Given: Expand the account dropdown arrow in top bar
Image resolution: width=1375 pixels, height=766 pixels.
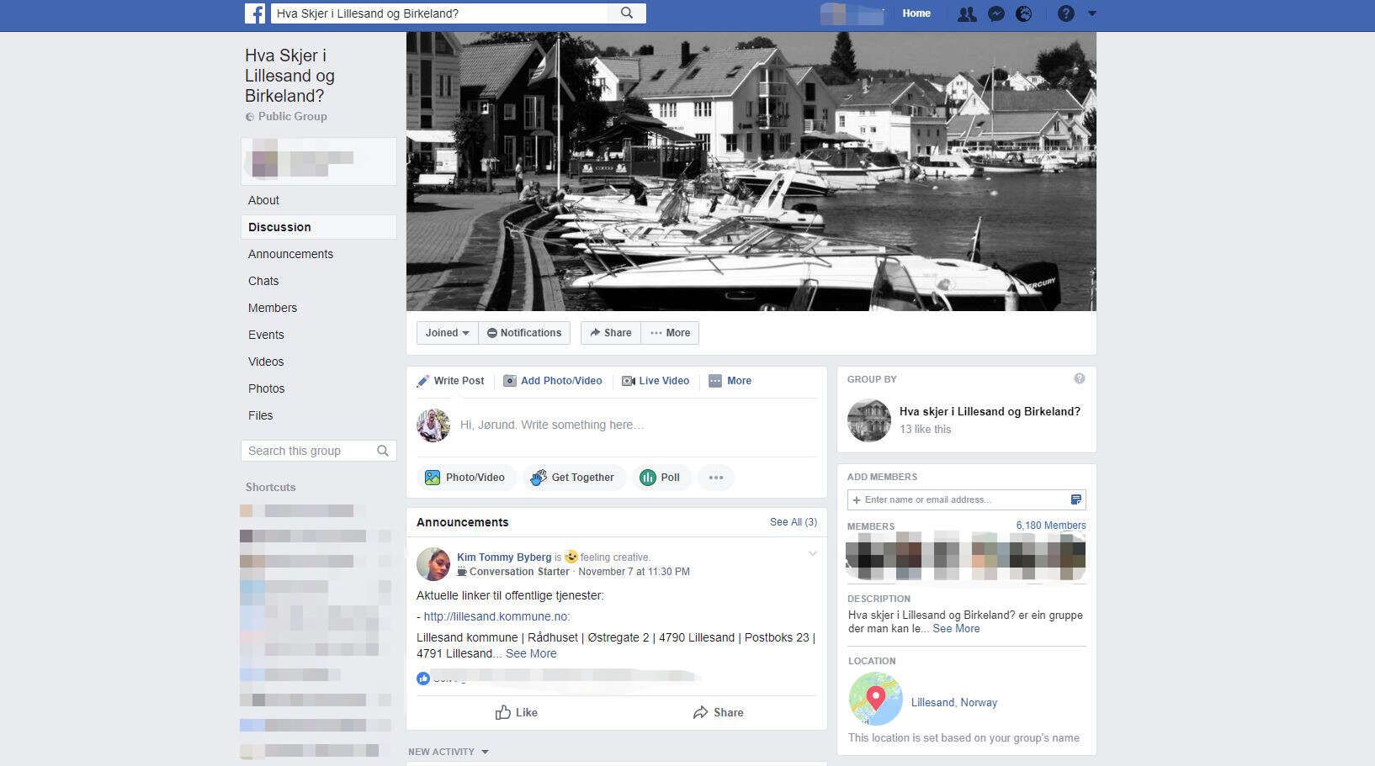Looking at the screenshot, I should coord(1092,13).
